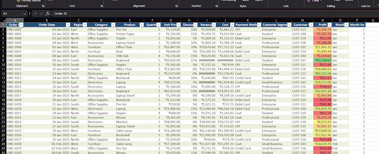The width and height of the screenshot is (379, 154).
Task: Select the Printer Paper product cell
Action: [x=130, y=34]
